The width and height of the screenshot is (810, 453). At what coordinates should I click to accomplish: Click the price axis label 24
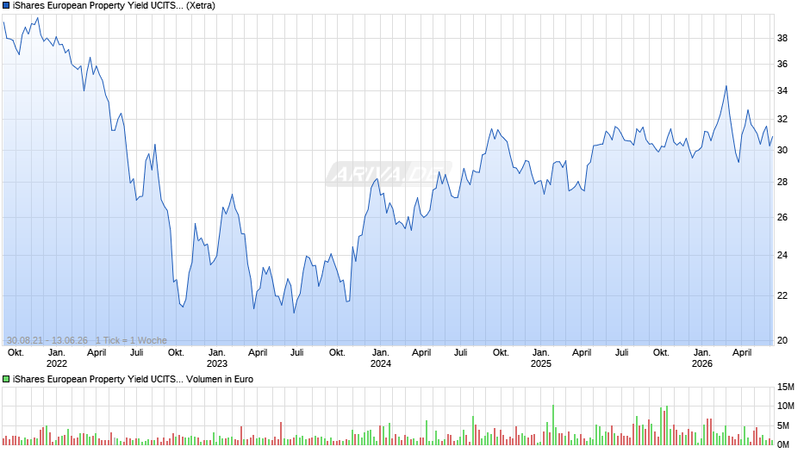click(x=782, y=255)
